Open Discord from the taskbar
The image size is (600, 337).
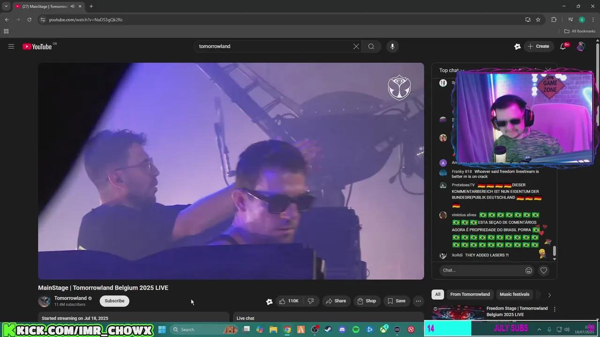[342, 330]
